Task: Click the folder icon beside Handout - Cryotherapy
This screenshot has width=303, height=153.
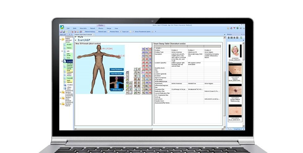Action: click(63, 92)
